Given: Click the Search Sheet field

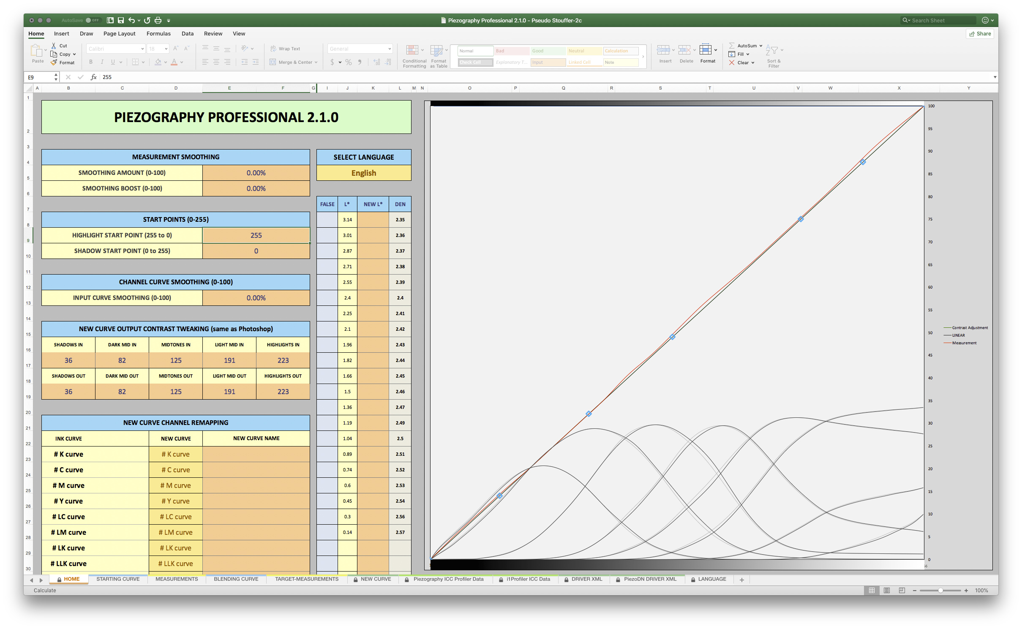Looking at the screenshot, I should tap(938, 20).
